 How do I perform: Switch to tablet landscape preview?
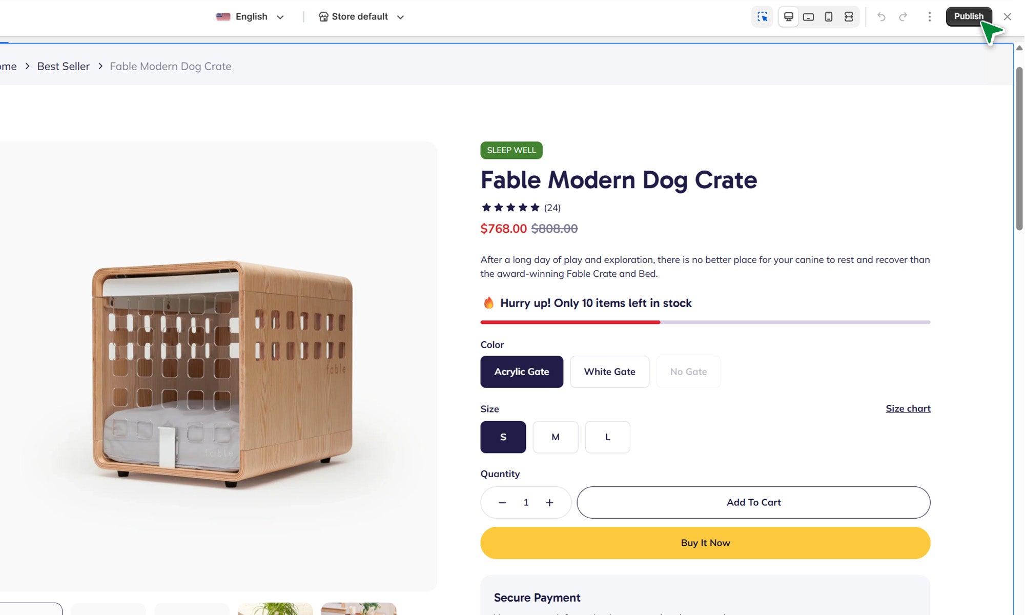pyautogui.click(x=808, y=17)
